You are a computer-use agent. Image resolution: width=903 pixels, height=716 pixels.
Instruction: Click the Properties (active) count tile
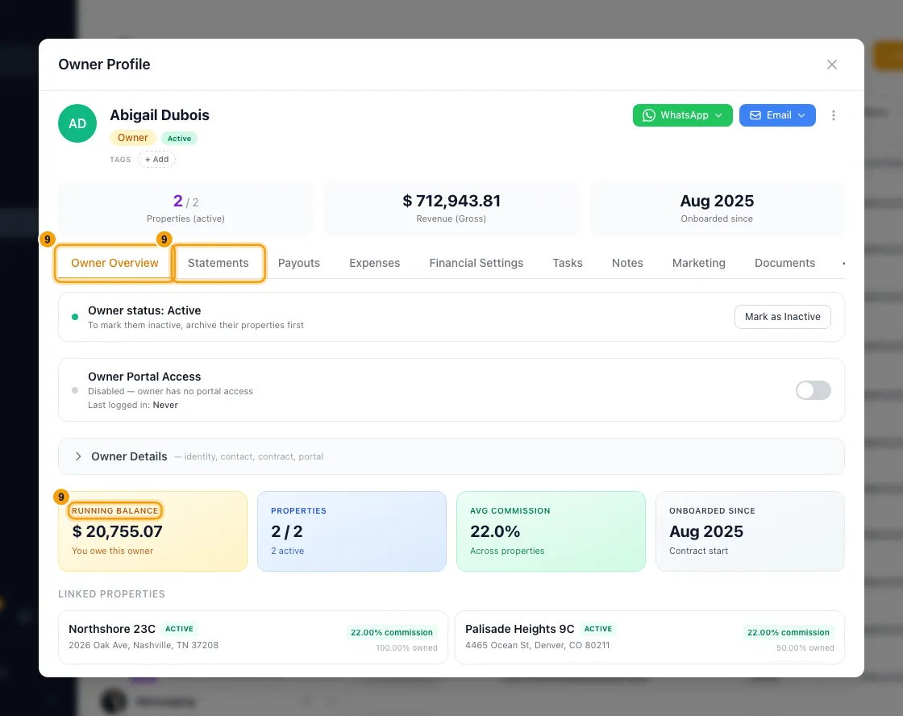(185, 209)
